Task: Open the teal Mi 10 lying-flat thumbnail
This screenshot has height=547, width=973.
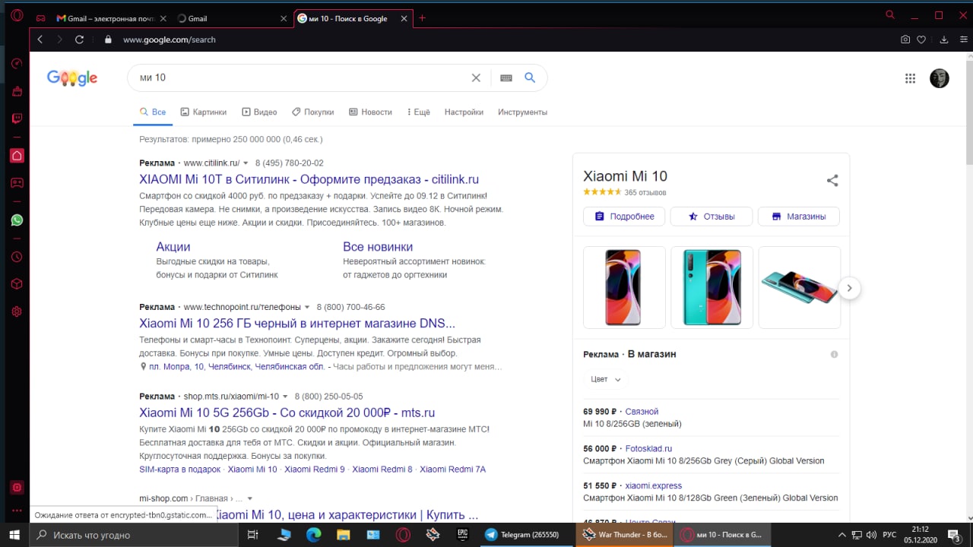Action: pyautogui.click(x=800, y=287)
